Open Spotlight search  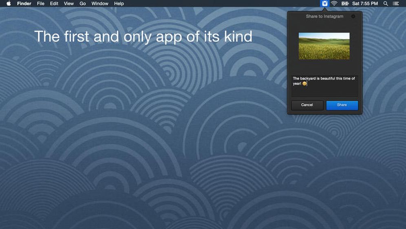point(386,3)
